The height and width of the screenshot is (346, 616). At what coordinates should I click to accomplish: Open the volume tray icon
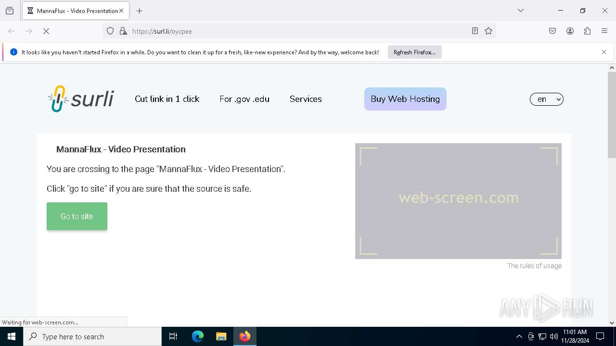click(554, 336)
